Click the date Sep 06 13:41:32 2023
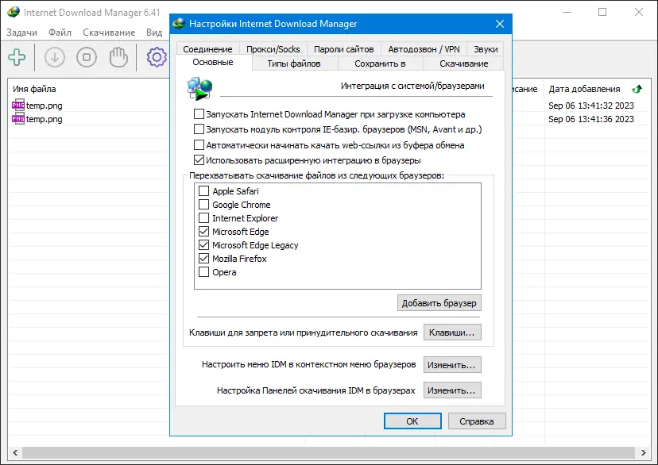The image size is (658, 465). [x=591, y=106]
